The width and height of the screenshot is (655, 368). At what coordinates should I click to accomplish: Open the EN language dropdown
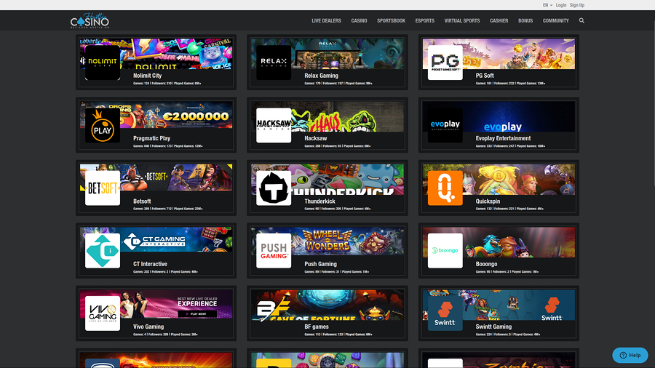[547, 5]
